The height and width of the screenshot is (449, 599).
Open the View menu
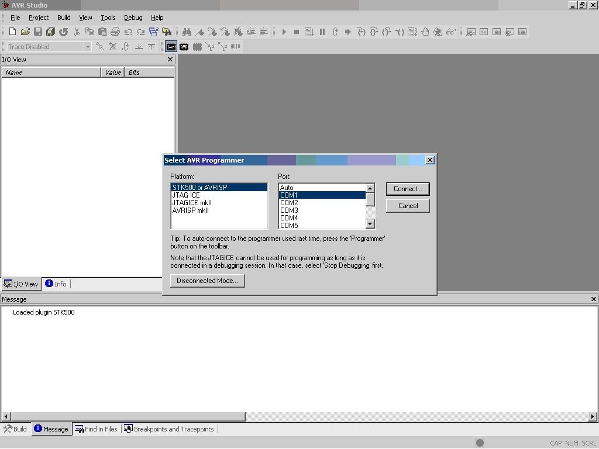pyautogui.click(x=85, y=18)
